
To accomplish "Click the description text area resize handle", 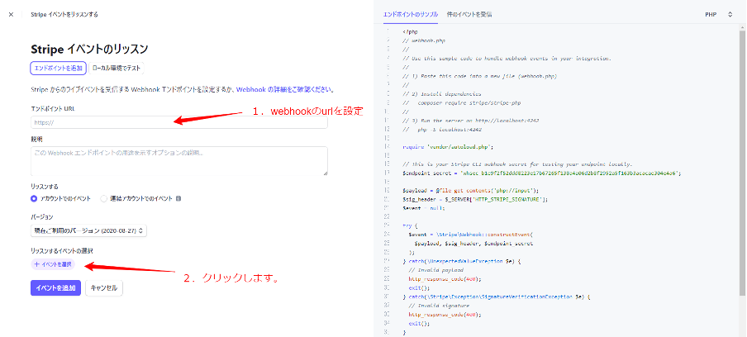I will coord(325,173).
